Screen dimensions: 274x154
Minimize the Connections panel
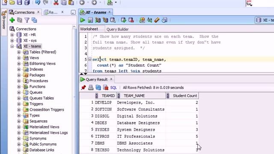pyautogui.click(x=73, y=12)
